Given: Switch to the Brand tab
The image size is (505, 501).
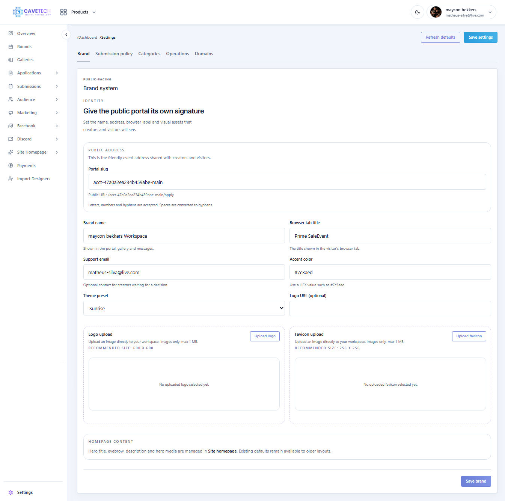Looking at the screenshot, I should coord(83,54).
